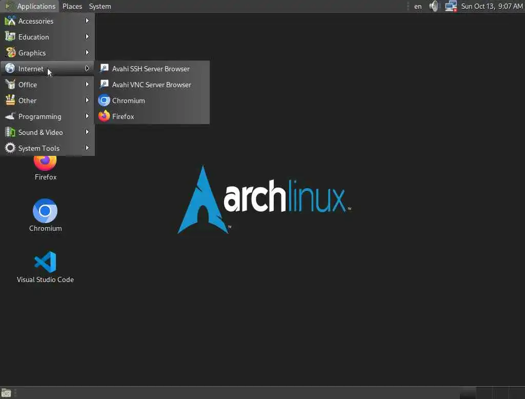
Task: Click the Visual Studio Code desktop label
Action: click(45, 280)
